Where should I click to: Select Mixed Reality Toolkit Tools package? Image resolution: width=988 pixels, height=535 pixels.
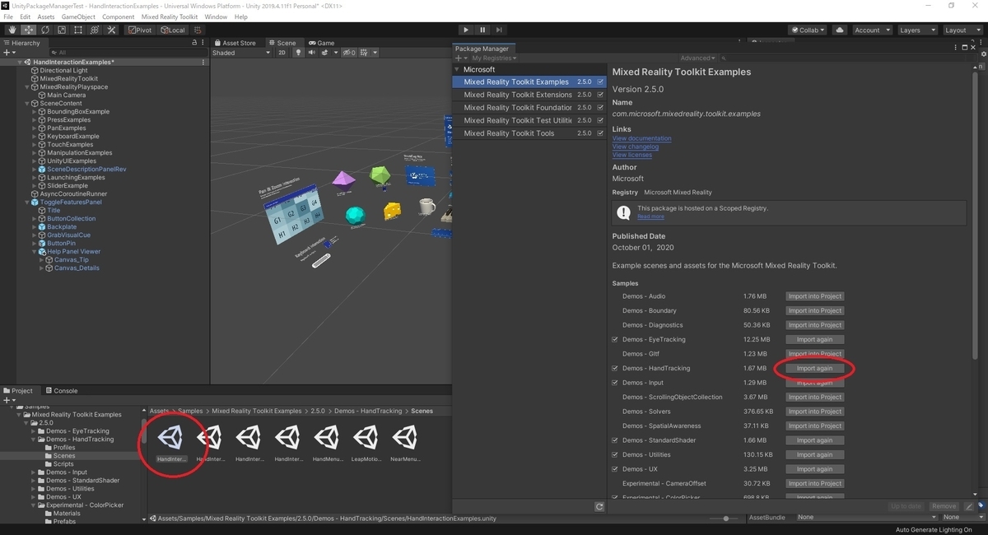point(531,133)
